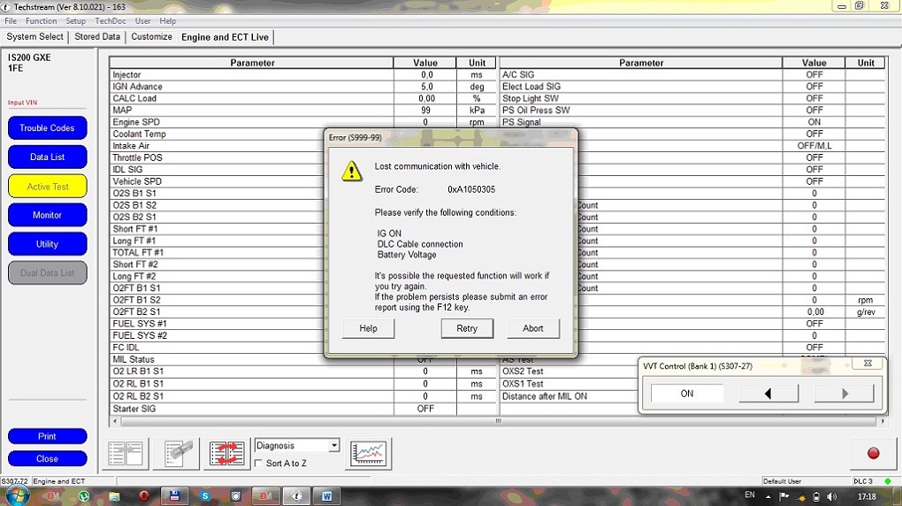Click the red-arrows swap list icon
The width and height of the screenshot is (902, 506).
227,453
